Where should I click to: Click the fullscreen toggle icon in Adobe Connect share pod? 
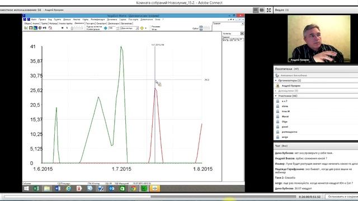pos(268,10)
